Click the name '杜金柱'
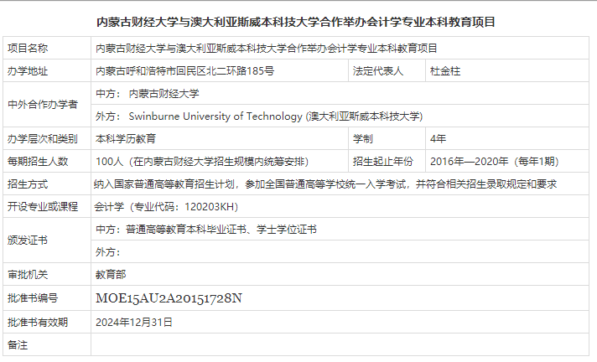This screenshot has height=362, width=597. (445, 70)
